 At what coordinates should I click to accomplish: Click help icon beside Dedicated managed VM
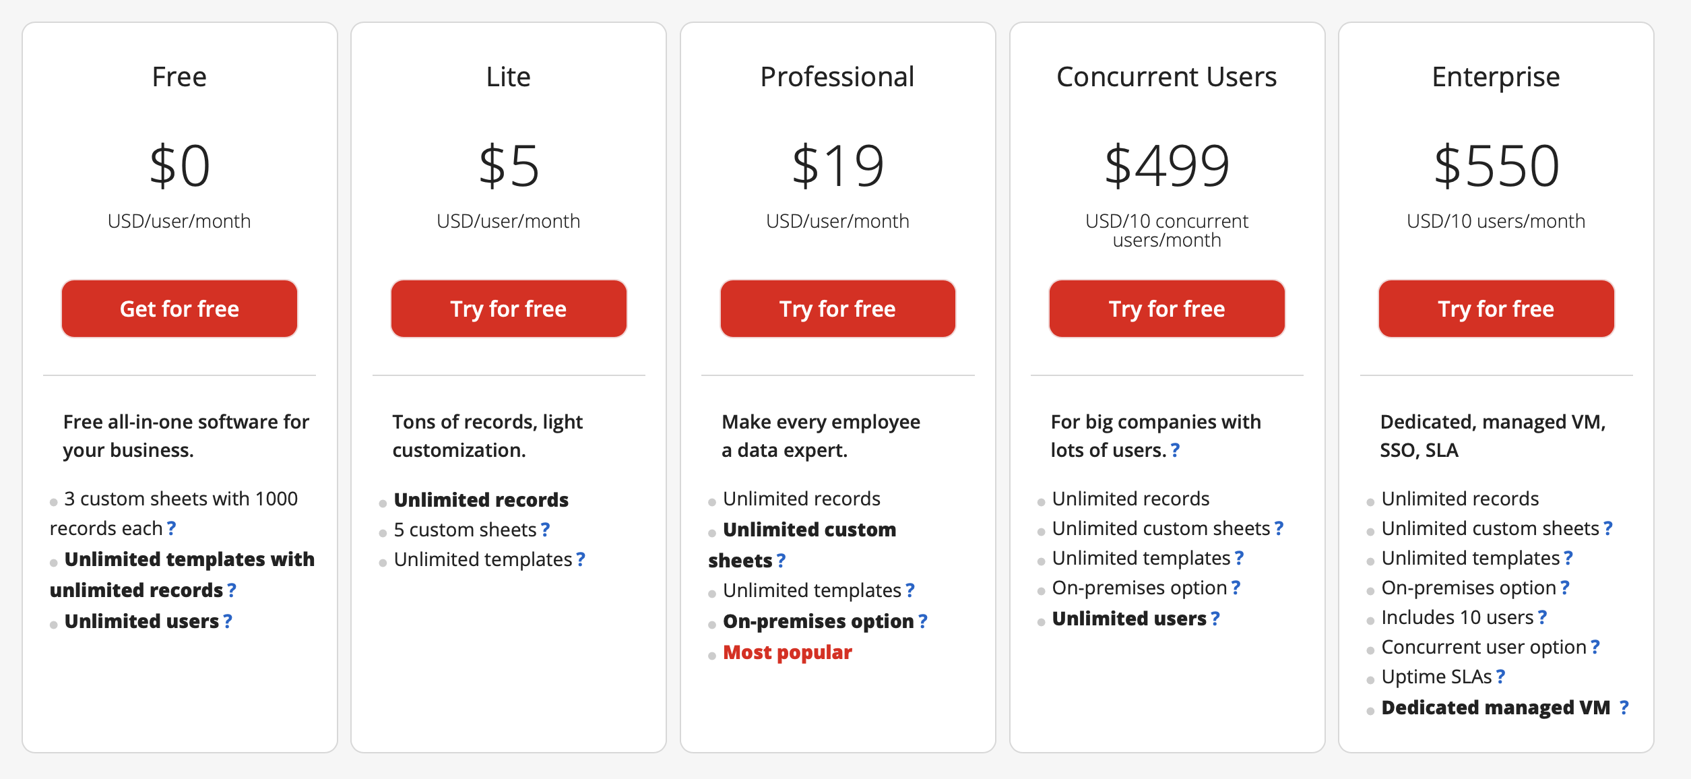1624,708
